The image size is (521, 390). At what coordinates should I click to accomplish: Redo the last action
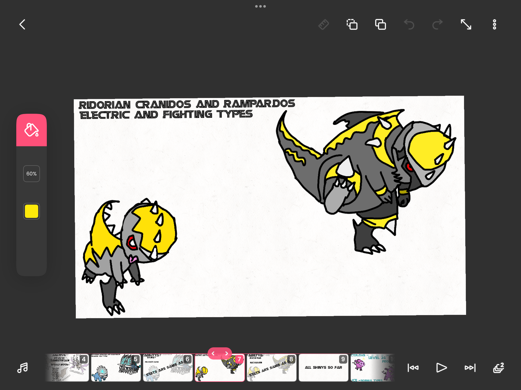[x=438, y=25]
